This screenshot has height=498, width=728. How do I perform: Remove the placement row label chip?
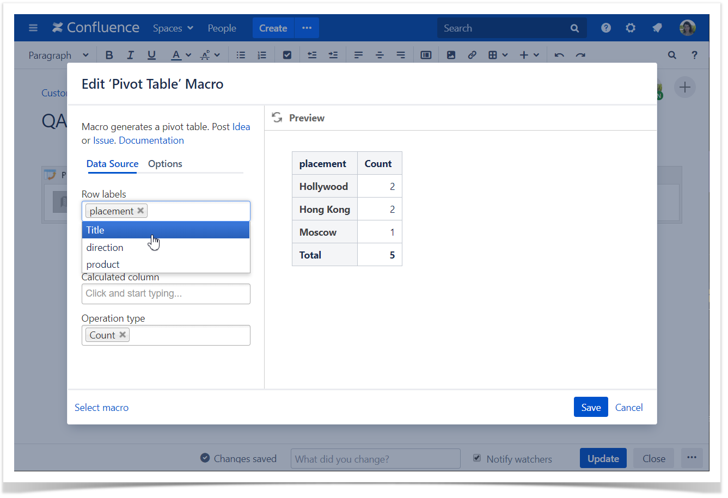(140, 211)
